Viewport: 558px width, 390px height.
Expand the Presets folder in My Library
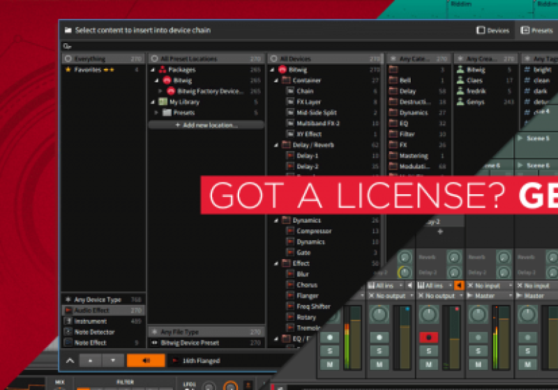click(x=156, y=113)
